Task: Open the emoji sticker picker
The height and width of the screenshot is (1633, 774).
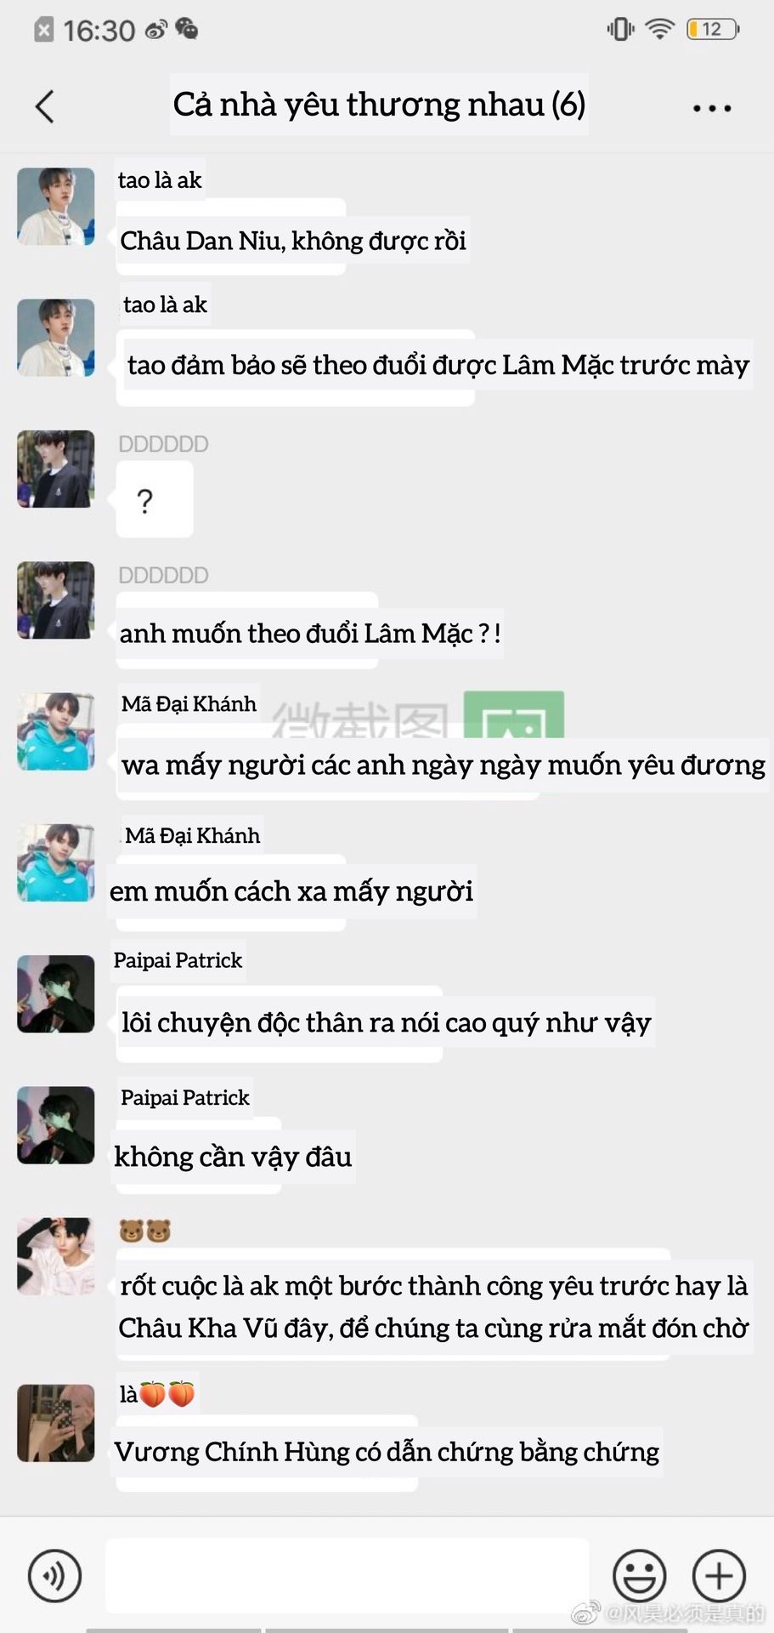Action: (x=639, y=1575)
